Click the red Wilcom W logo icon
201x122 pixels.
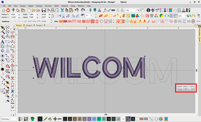point(8,10)
